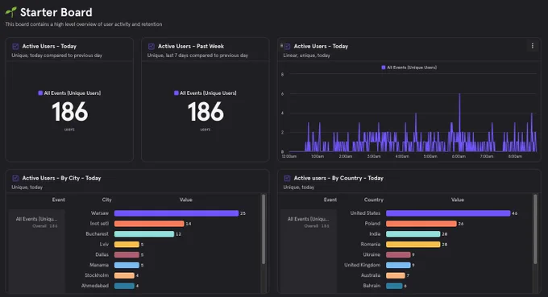Select the Inot setl city row label
Image resolution: width=548 pixels, height=297 pixels.
click(99, 224)
